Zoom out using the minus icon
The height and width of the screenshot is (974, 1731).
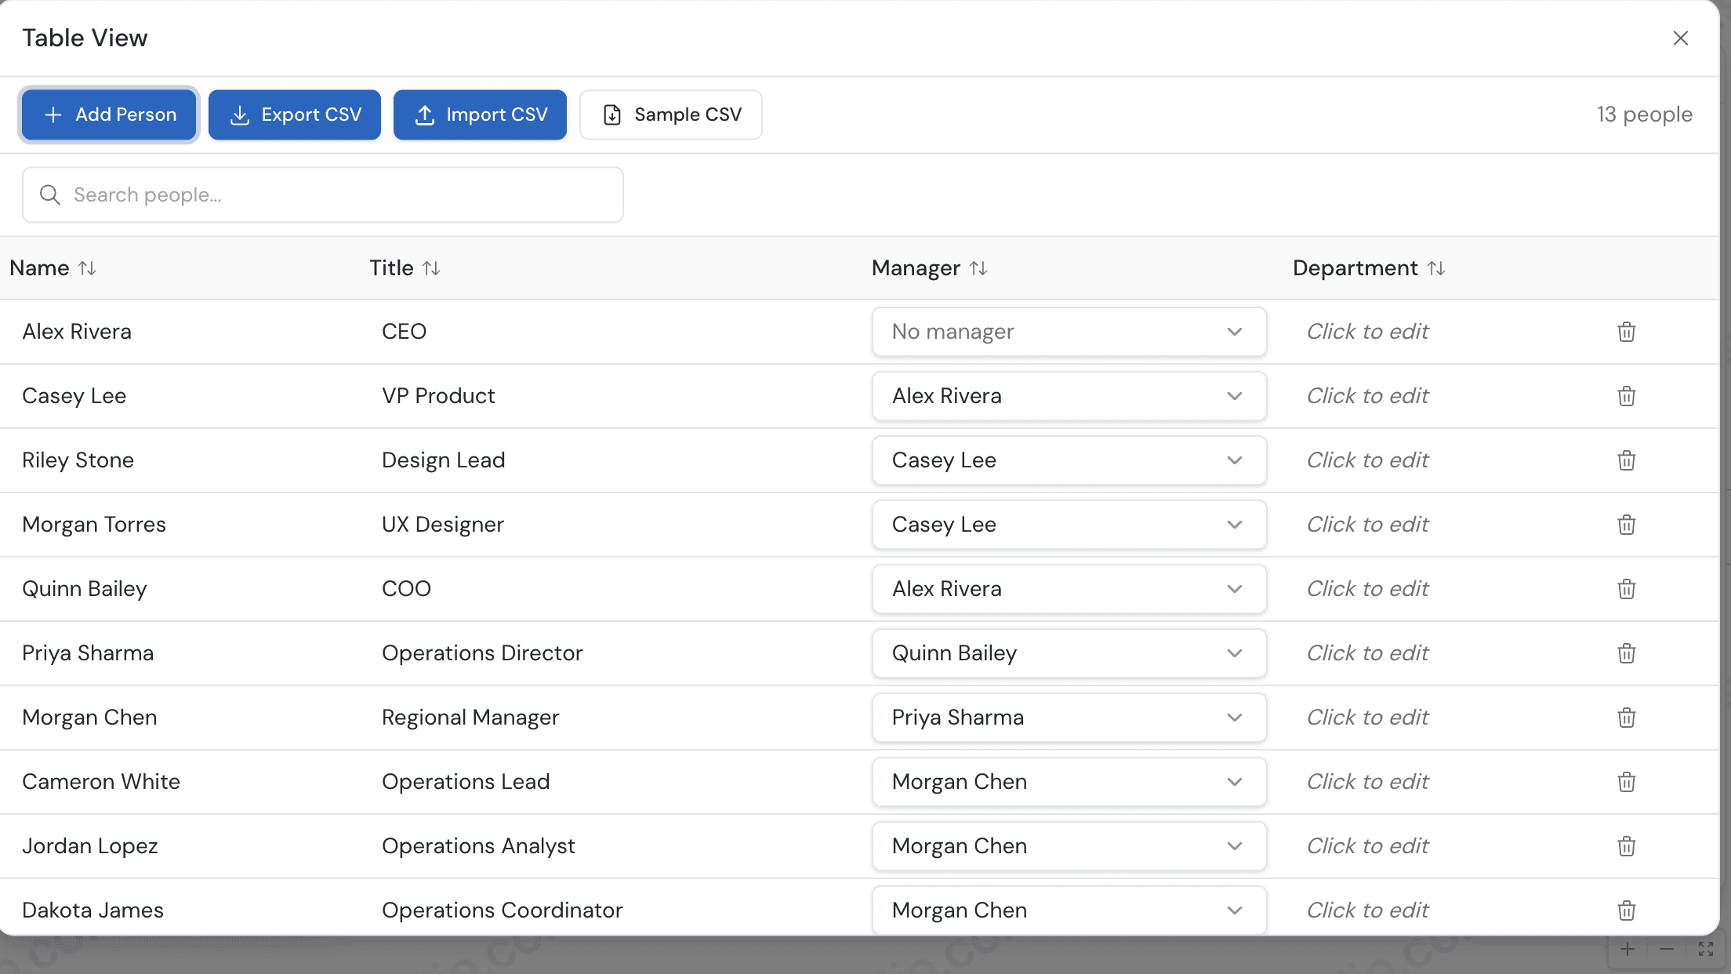click(x=1667, y=949)
